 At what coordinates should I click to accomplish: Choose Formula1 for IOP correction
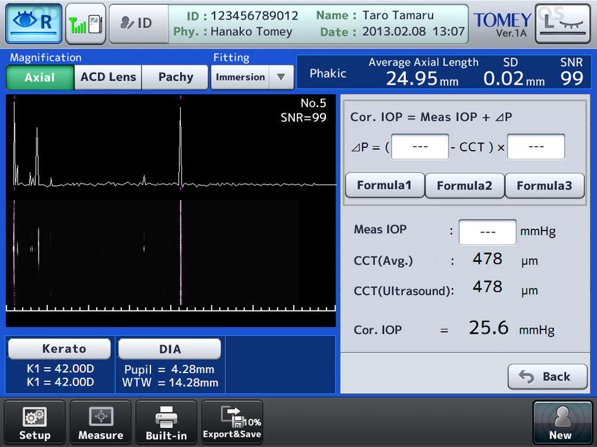click(384, 185)
